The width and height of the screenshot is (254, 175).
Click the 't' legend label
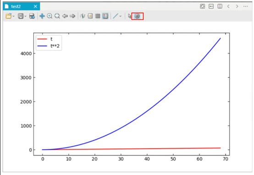[x=51, y=39]
